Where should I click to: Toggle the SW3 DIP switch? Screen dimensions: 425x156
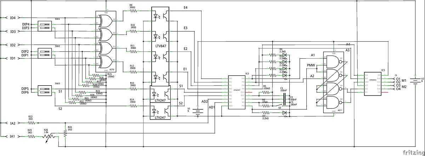point(45,91)
